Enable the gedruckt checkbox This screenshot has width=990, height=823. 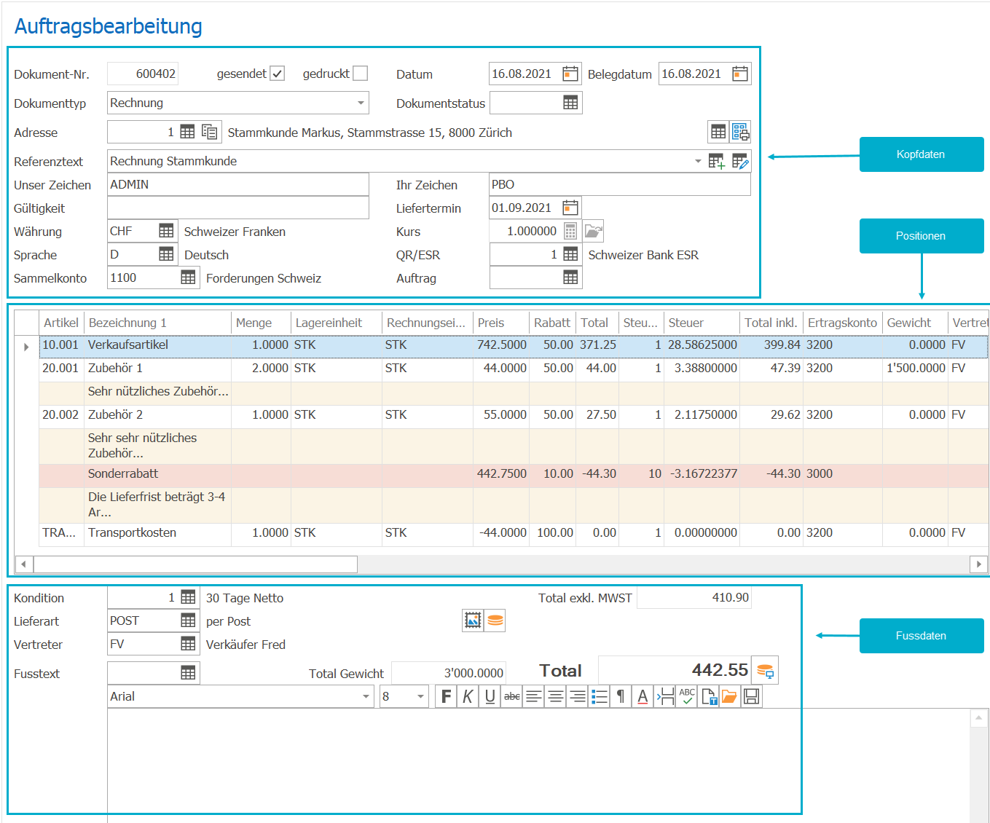(360, 74)
